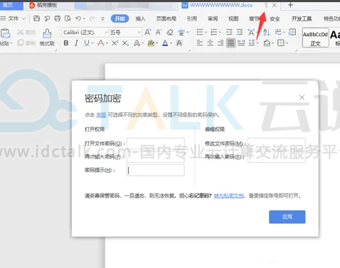The height and width of the screenshot is (268, 340).
Task: Open the font dialog launcher corner arrow
Action: 189,50
